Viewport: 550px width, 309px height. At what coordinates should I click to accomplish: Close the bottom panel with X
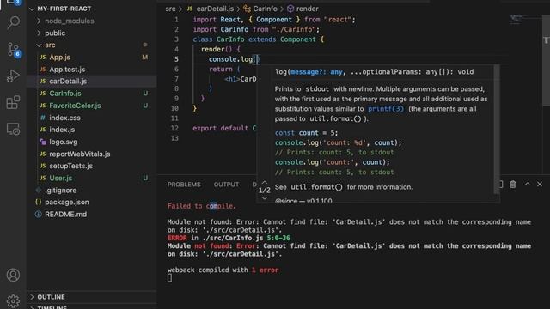click(x=540, y=184)
